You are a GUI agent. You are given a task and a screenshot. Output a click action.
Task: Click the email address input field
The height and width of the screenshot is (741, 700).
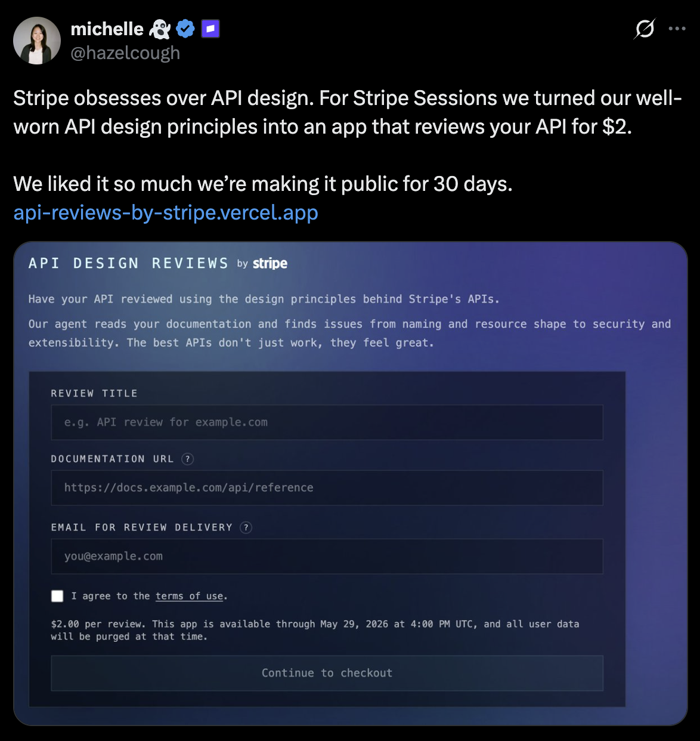[x=327, y=556]
